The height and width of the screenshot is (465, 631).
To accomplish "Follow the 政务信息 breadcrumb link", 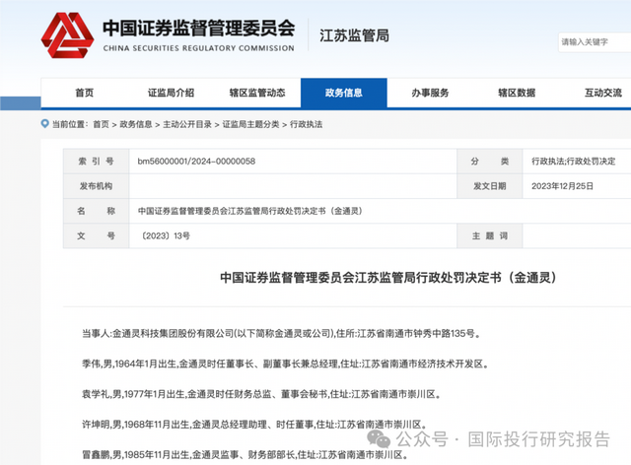I will pyautogui.click(x=136, y=124).
